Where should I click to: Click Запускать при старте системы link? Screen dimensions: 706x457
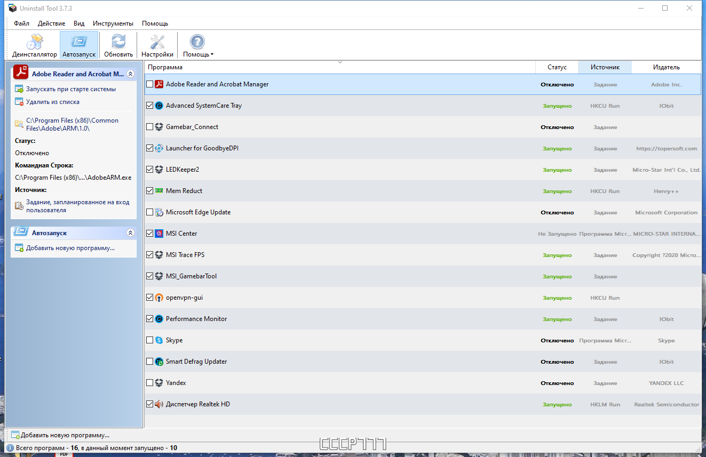[x=70, y=89]
